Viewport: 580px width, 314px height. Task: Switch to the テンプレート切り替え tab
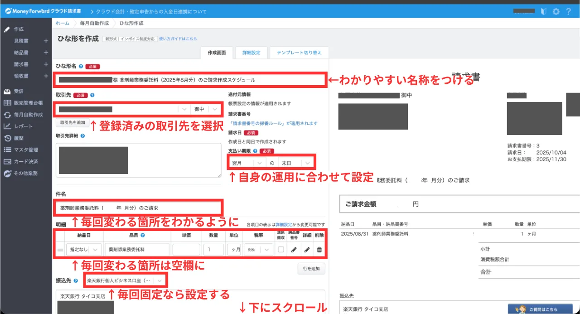coord(299,53)
